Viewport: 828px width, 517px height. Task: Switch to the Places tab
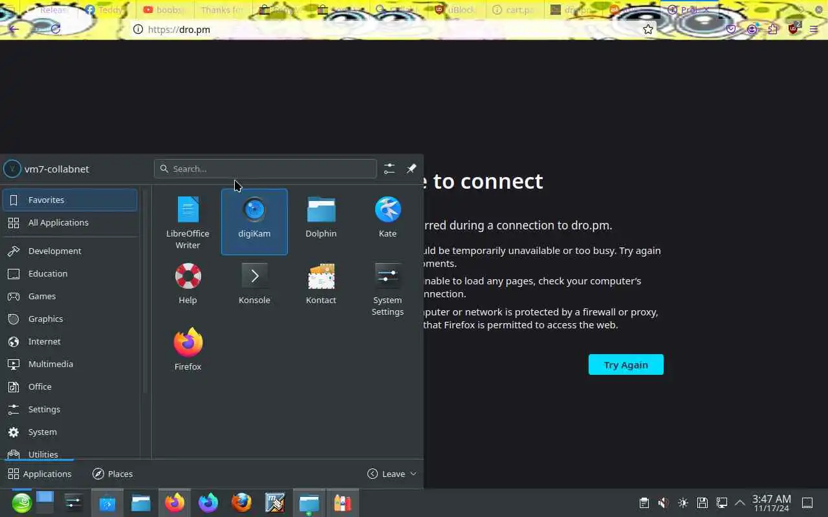point(113,474)
